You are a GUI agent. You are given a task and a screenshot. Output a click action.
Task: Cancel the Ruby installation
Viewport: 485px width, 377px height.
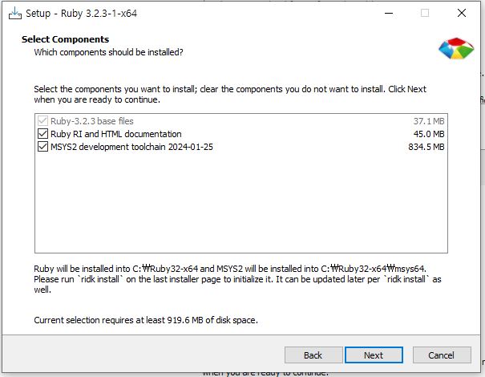click(x=442, y=355)
